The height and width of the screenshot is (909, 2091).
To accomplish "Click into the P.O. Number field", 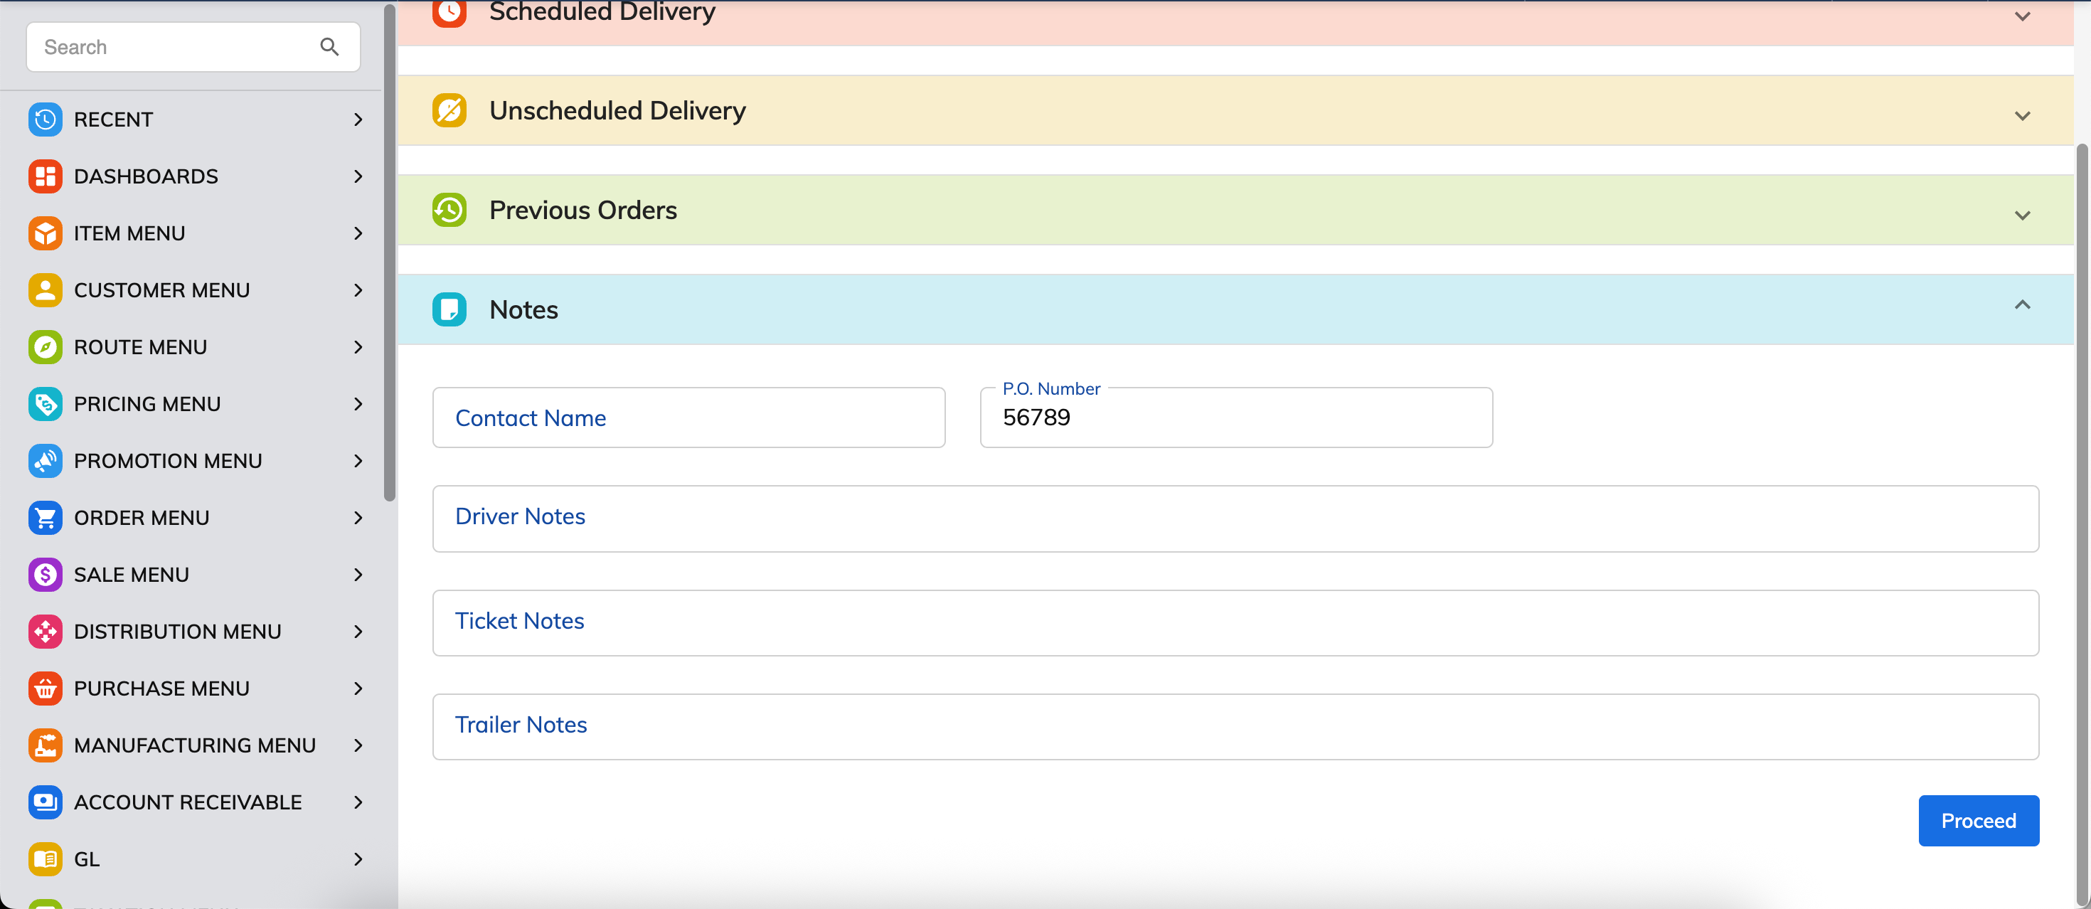I will (x=1236, y=418).
